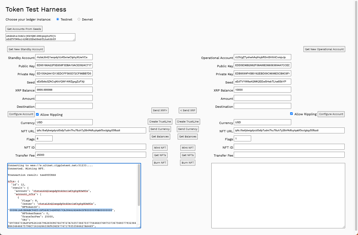Click the Send XRP> button
The height and width of the screenshot is (235, 358).
coord(160,110)
